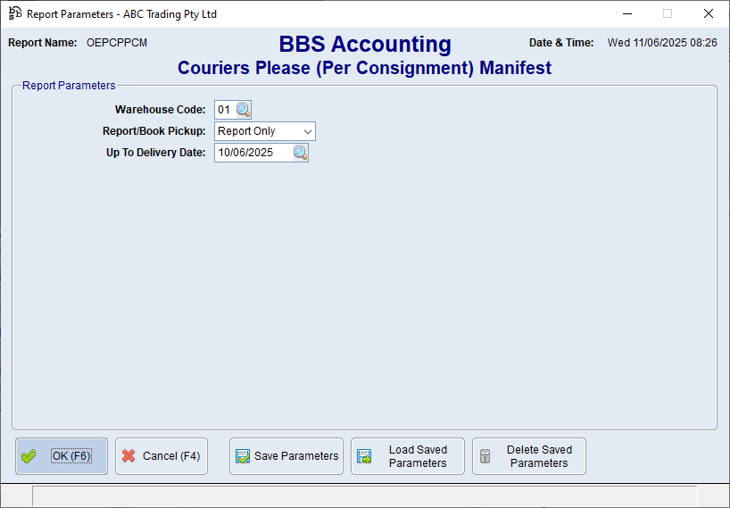Click the Report/Book Pickup: label
Screen dimensions: 730x508
coord(154,131)
